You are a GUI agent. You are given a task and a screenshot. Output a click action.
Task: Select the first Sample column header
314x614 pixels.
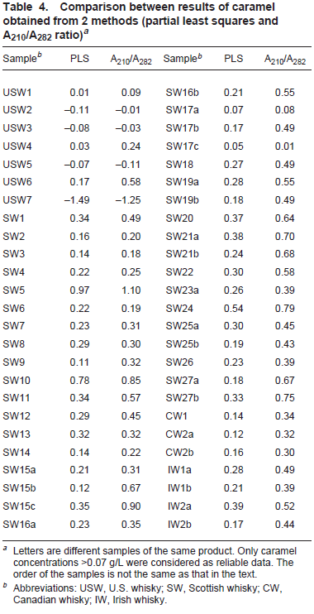[x=22, y=59]
